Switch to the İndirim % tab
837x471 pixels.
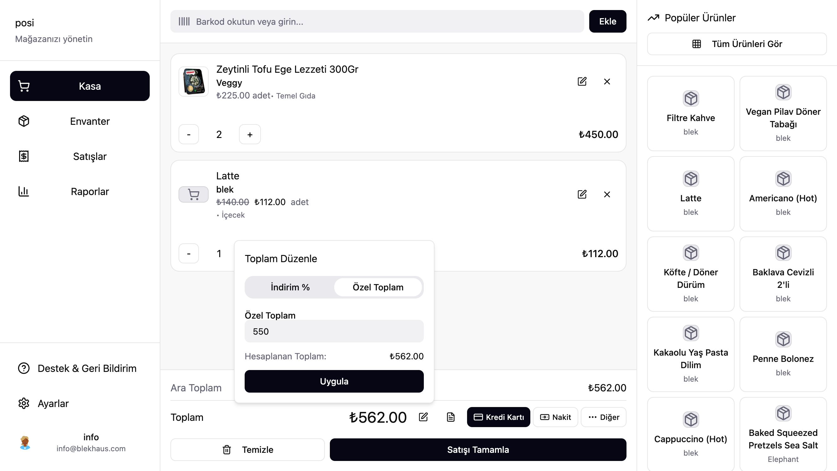(x=290, y=287)
